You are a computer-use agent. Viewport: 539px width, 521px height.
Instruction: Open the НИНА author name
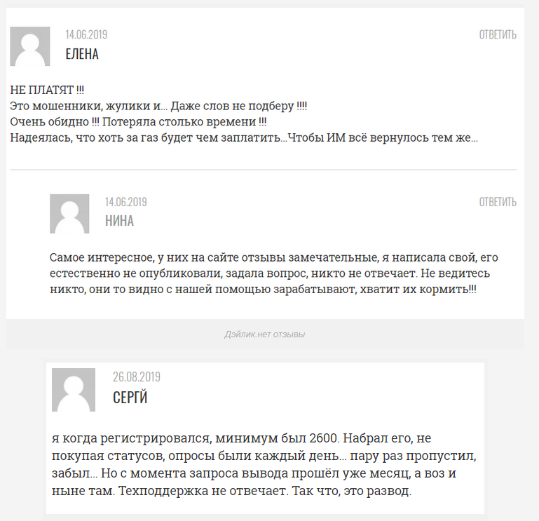pyautogui.click(x=119, y=221)
